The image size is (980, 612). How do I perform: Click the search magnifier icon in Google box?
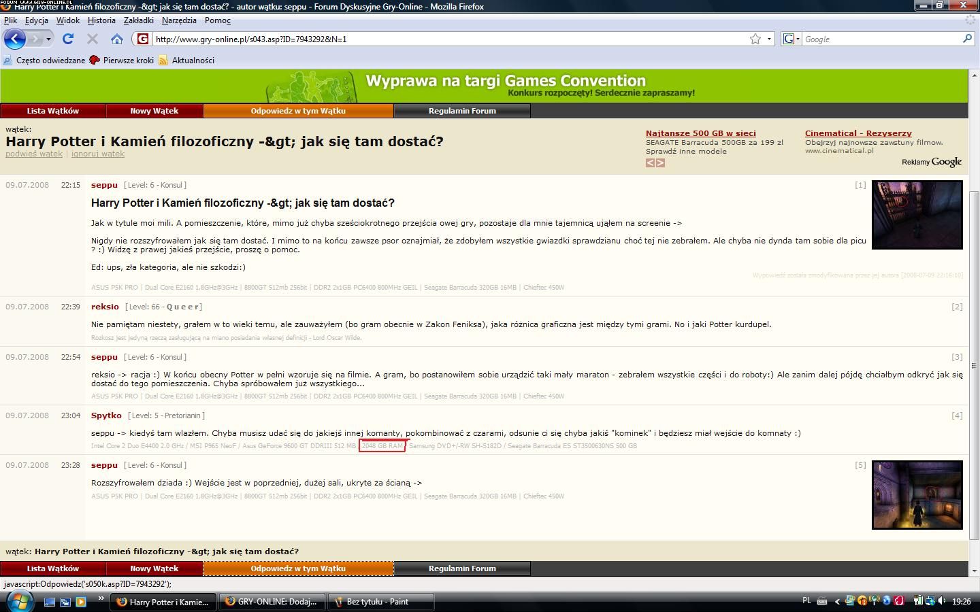[967, 39]
